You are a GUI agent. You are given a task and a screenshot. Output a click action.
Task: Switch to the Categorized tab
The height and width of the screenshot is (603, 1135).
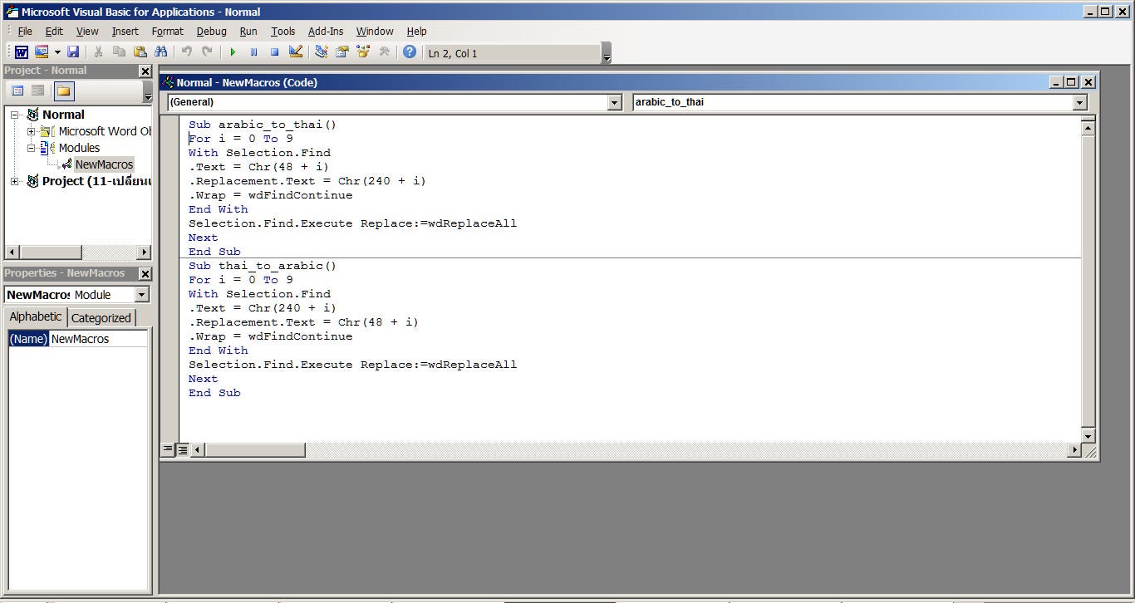[101, 318]
